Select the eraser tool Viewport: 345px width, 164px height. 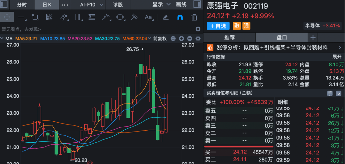[x=166, y=17]
